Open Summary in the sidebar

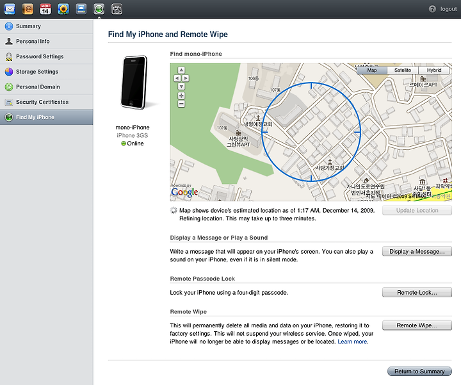(x=47, y=26)
